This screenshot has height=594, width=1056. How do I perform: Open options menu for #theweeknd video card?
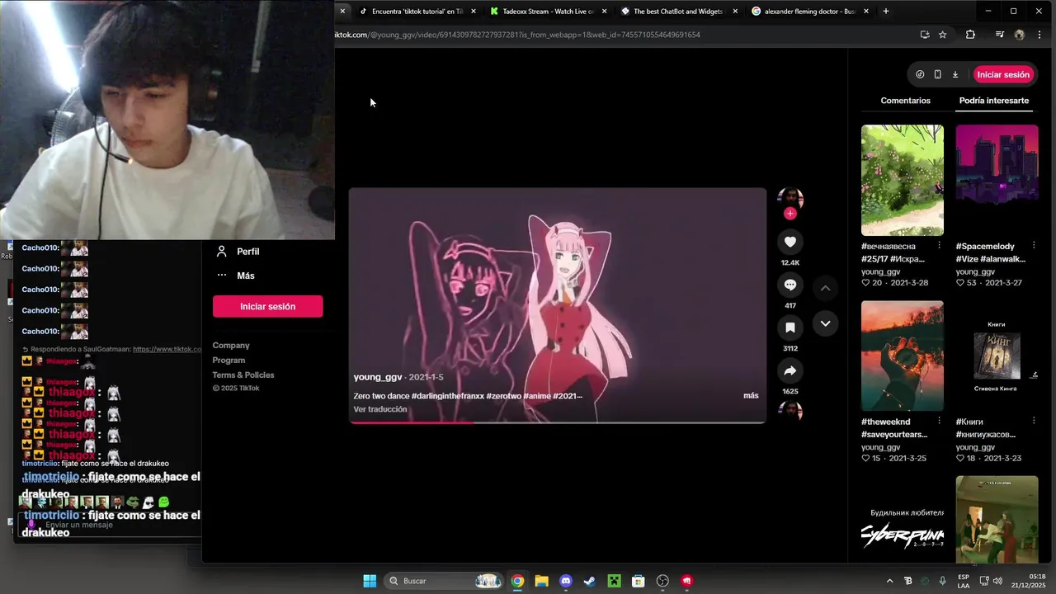click(939, 422)
